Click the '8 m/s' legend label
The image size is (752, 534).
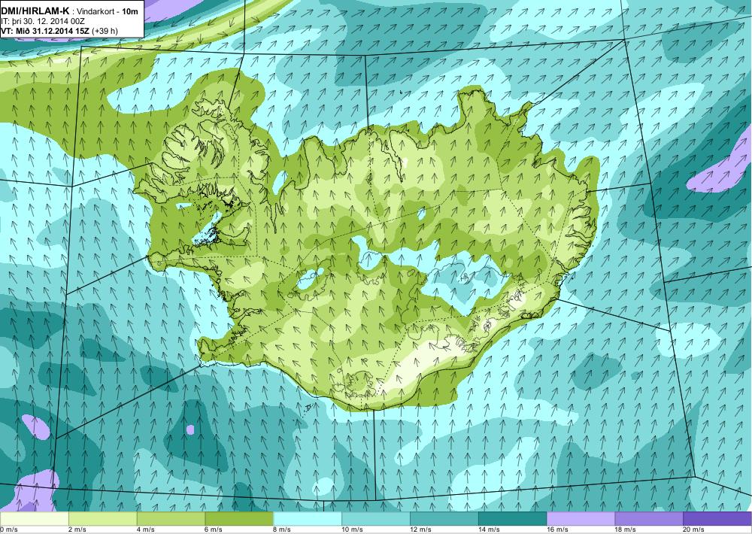pos(283,529)
